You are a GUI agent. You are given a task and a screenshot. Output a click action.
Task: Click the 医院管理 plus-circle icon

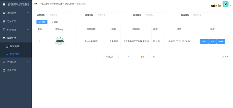pos(4,38)
